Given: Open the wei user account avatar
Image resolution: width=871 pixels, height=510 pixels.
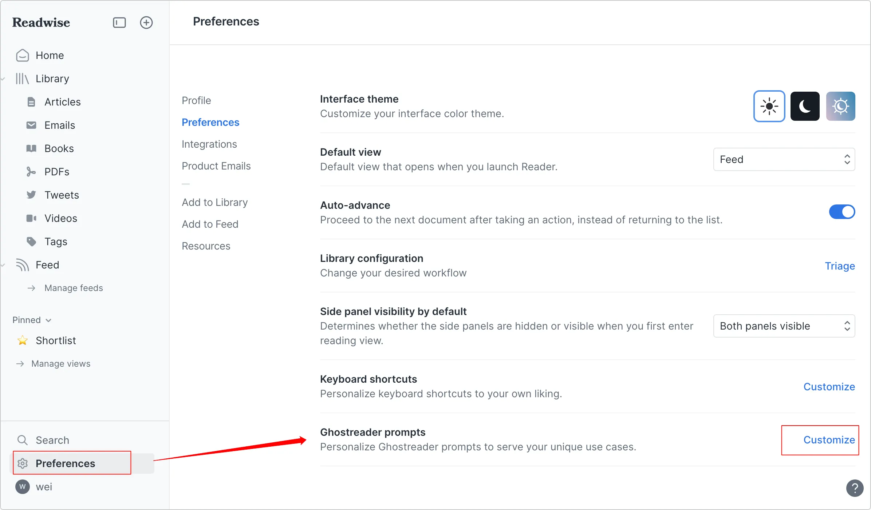Looking at the screenshot, I should coord(23,487).
